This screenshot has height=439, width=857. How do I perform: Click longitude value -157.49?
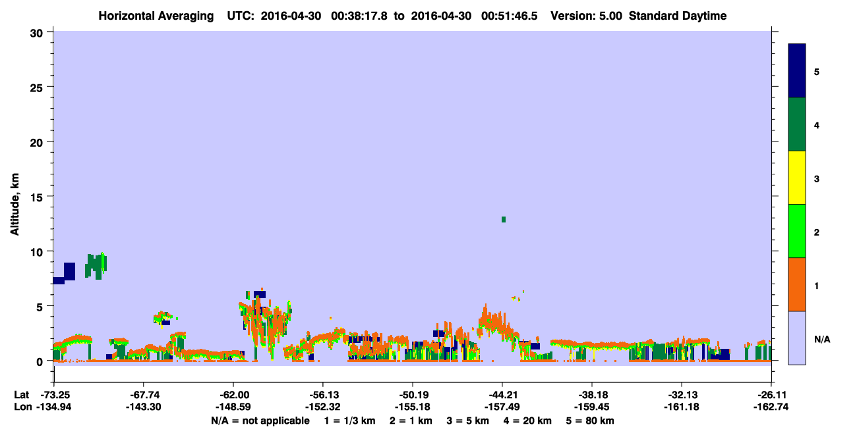(502, 406)
